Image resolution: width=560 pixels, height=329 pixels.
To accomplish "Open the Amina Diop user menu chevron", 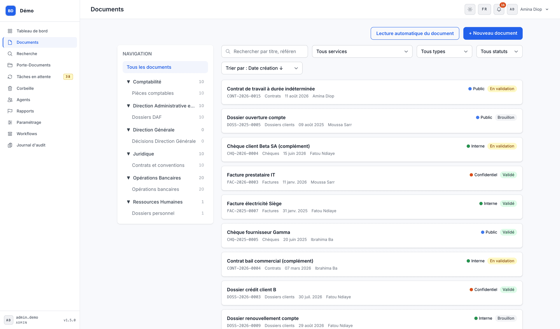I will click(547, 9).
